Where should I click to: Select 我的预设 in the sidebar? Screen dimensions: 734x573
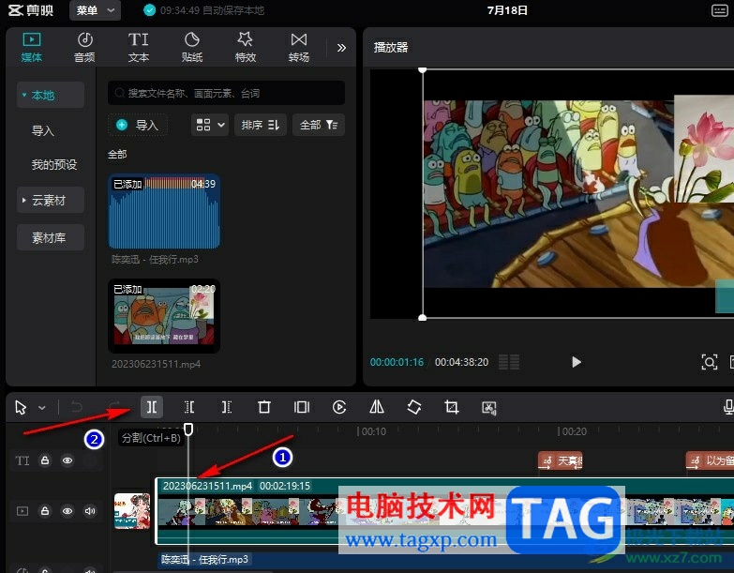[53, 165]
